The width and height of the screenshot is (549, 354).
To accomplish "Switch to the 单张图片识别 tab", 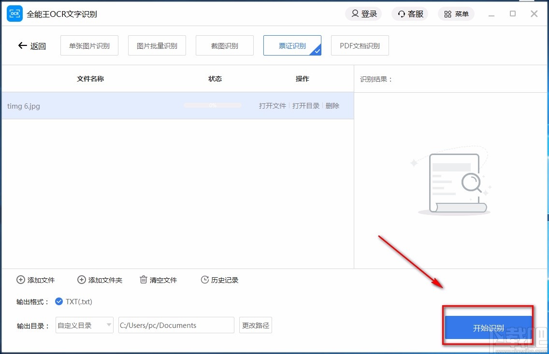I will (x=89, y=45).
